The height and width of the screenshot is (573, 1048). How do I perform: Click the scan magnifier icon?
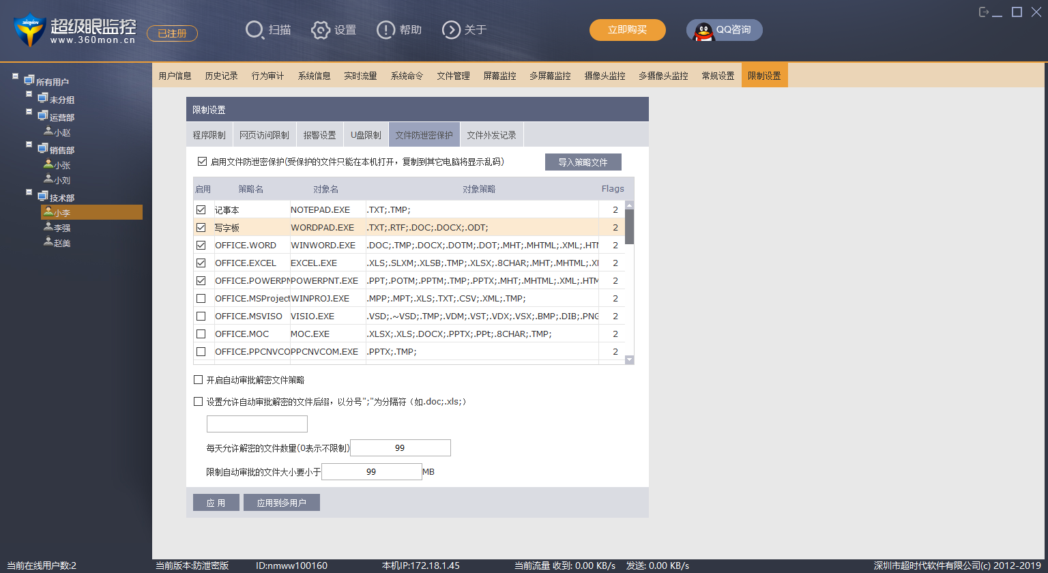pyautogui.click(x=254, y=30)
